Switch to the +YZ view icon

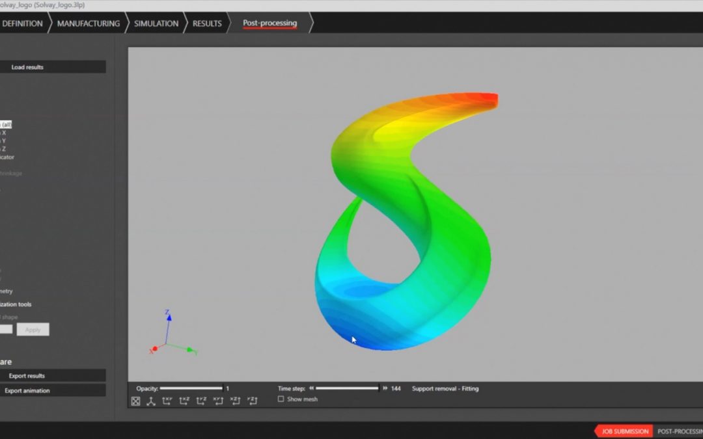[201, 401]
